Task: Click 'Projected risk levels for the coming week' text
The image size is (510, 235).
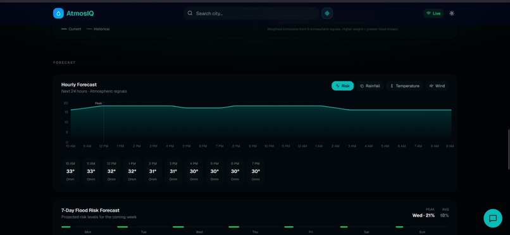Action: pos(99,217)
